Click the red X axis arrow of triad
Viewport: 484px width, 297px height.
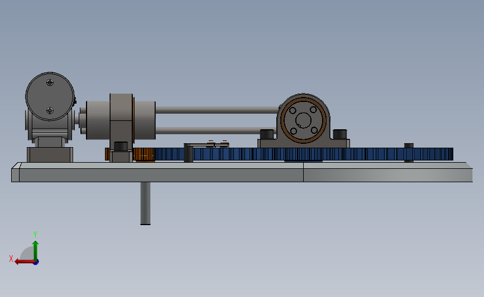[24, 262]
